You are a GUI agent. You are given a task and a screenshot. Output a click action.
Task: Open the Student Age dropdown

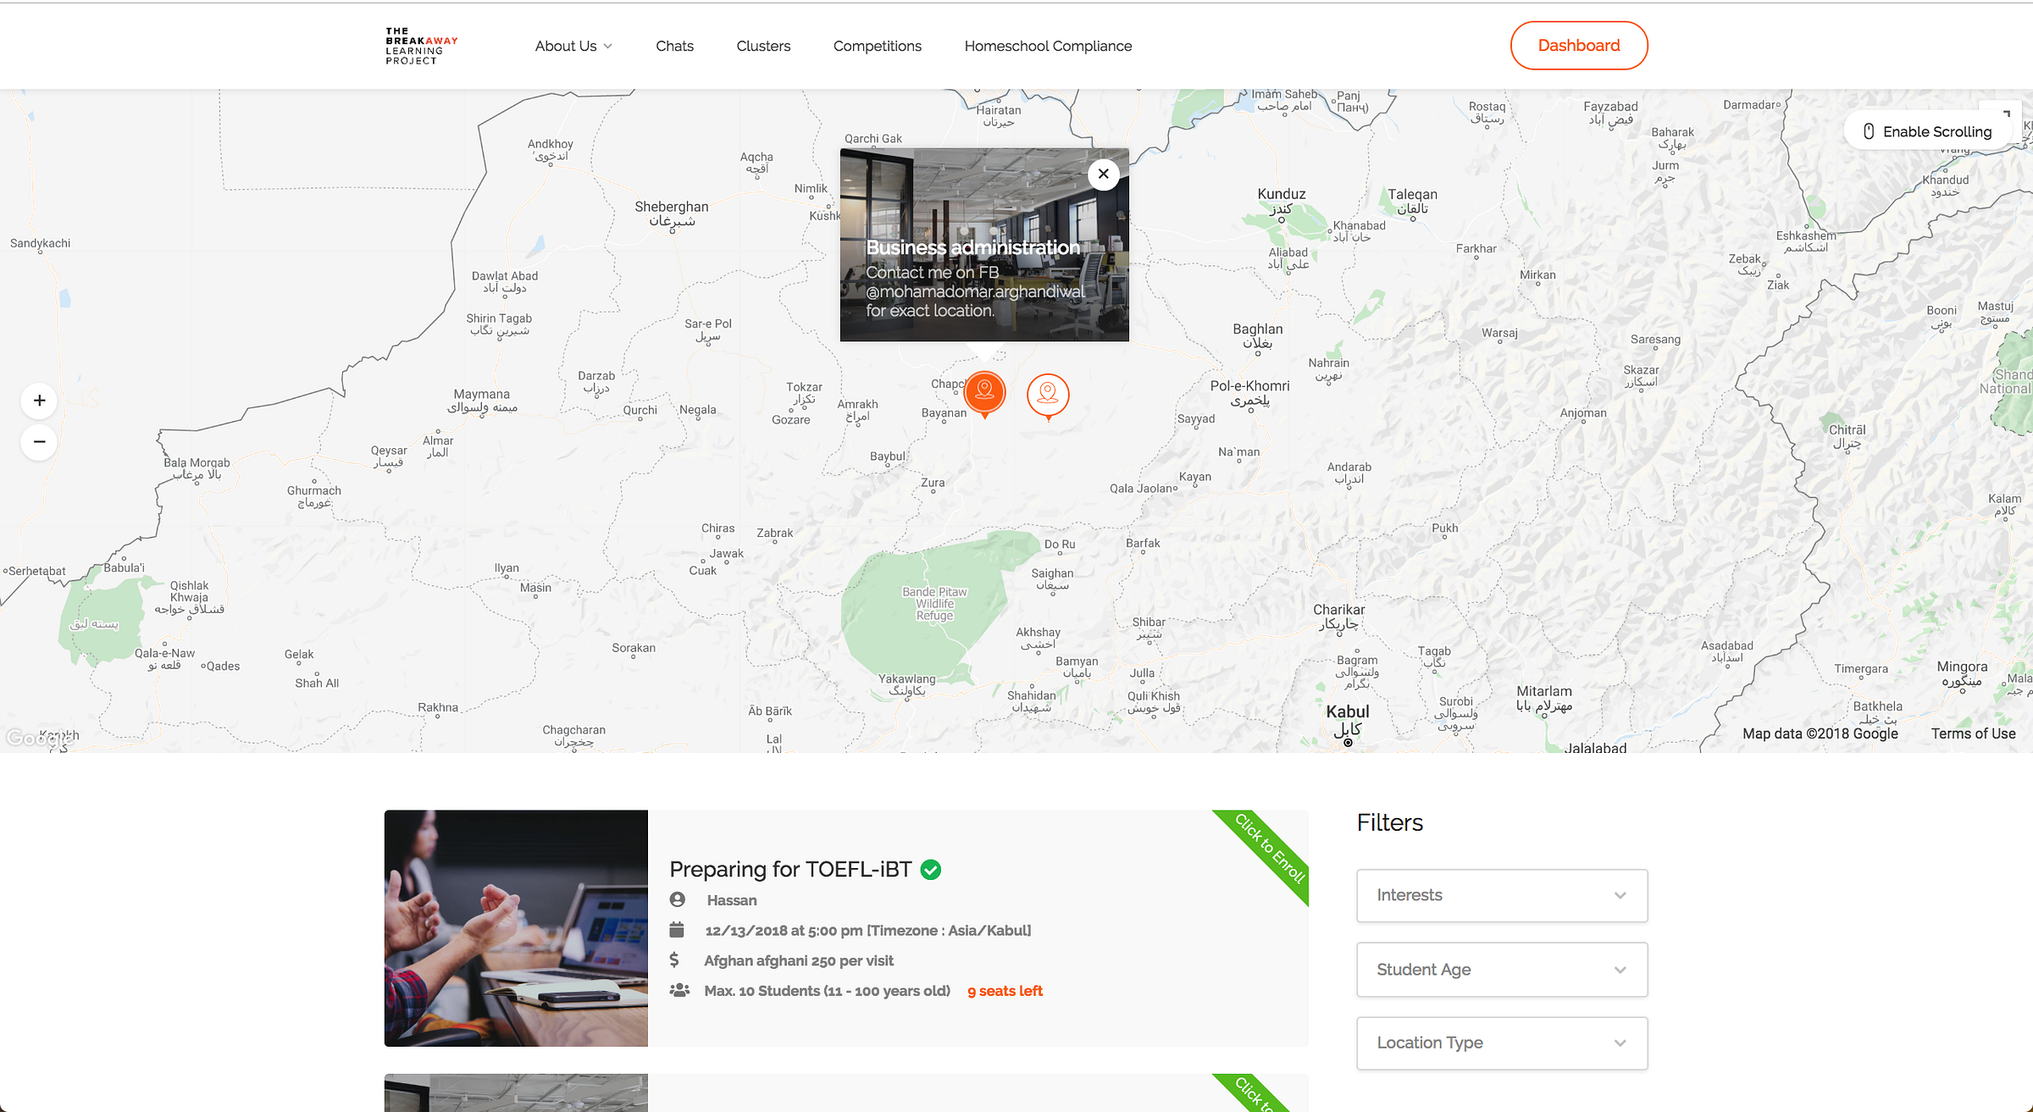[x=1501, y=970]
